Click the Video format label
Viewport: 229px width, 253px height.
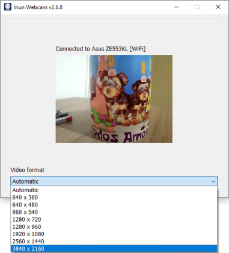coord(28,170)
